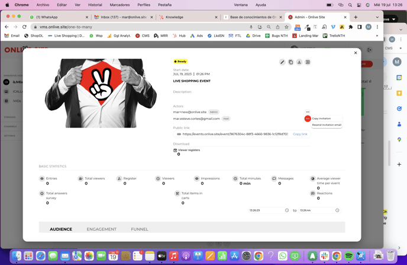Click the Entries eye icon

pyautogui.click(x=42, y=178)
